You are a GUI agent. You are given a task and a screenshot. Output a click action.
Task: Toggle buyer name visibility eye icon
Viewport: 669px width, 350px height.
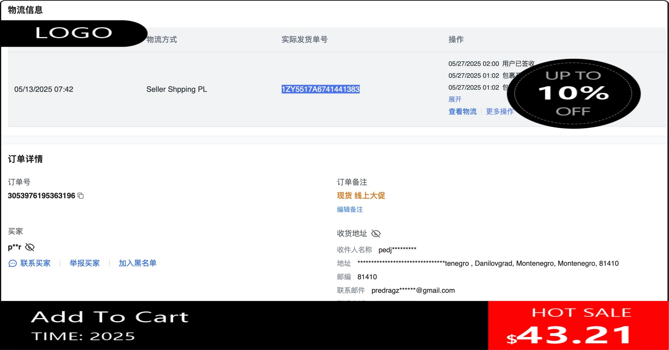click(30, 247)
